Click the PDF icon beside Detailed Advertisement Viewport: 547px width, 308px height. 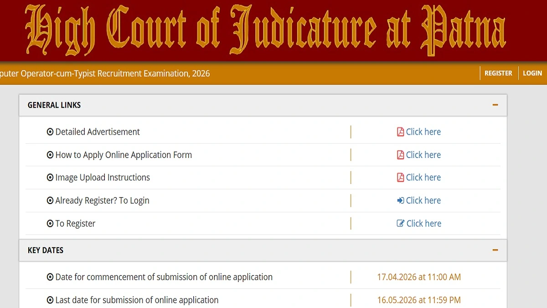click(x=400, y=131)
